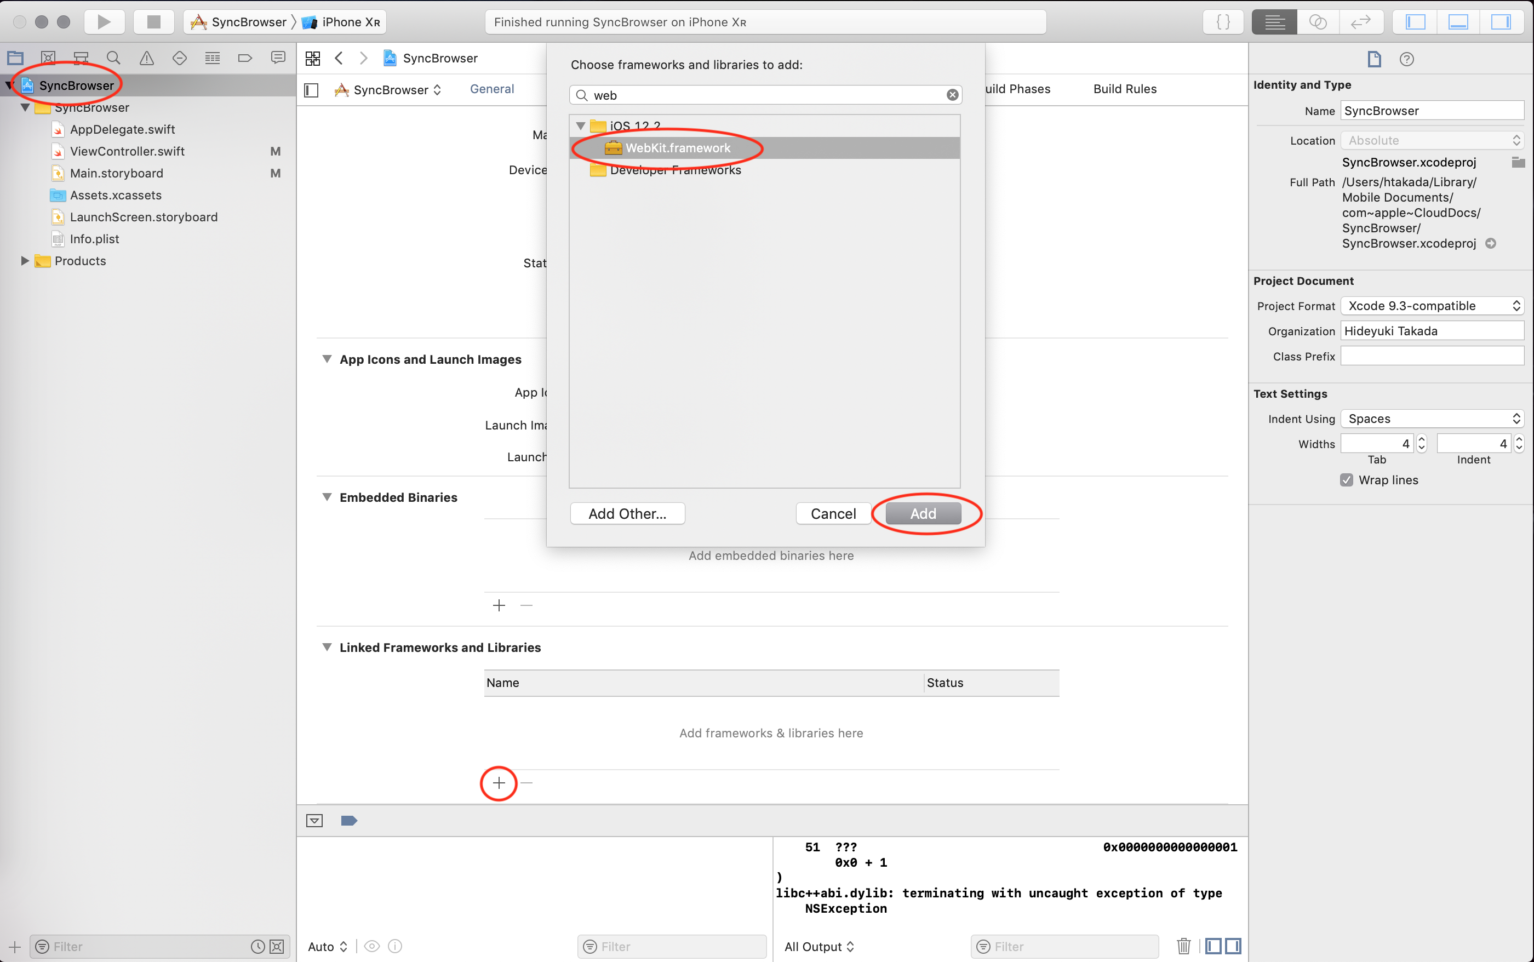
Task: Show the File inspector
Action: [x=1375, y=59]
